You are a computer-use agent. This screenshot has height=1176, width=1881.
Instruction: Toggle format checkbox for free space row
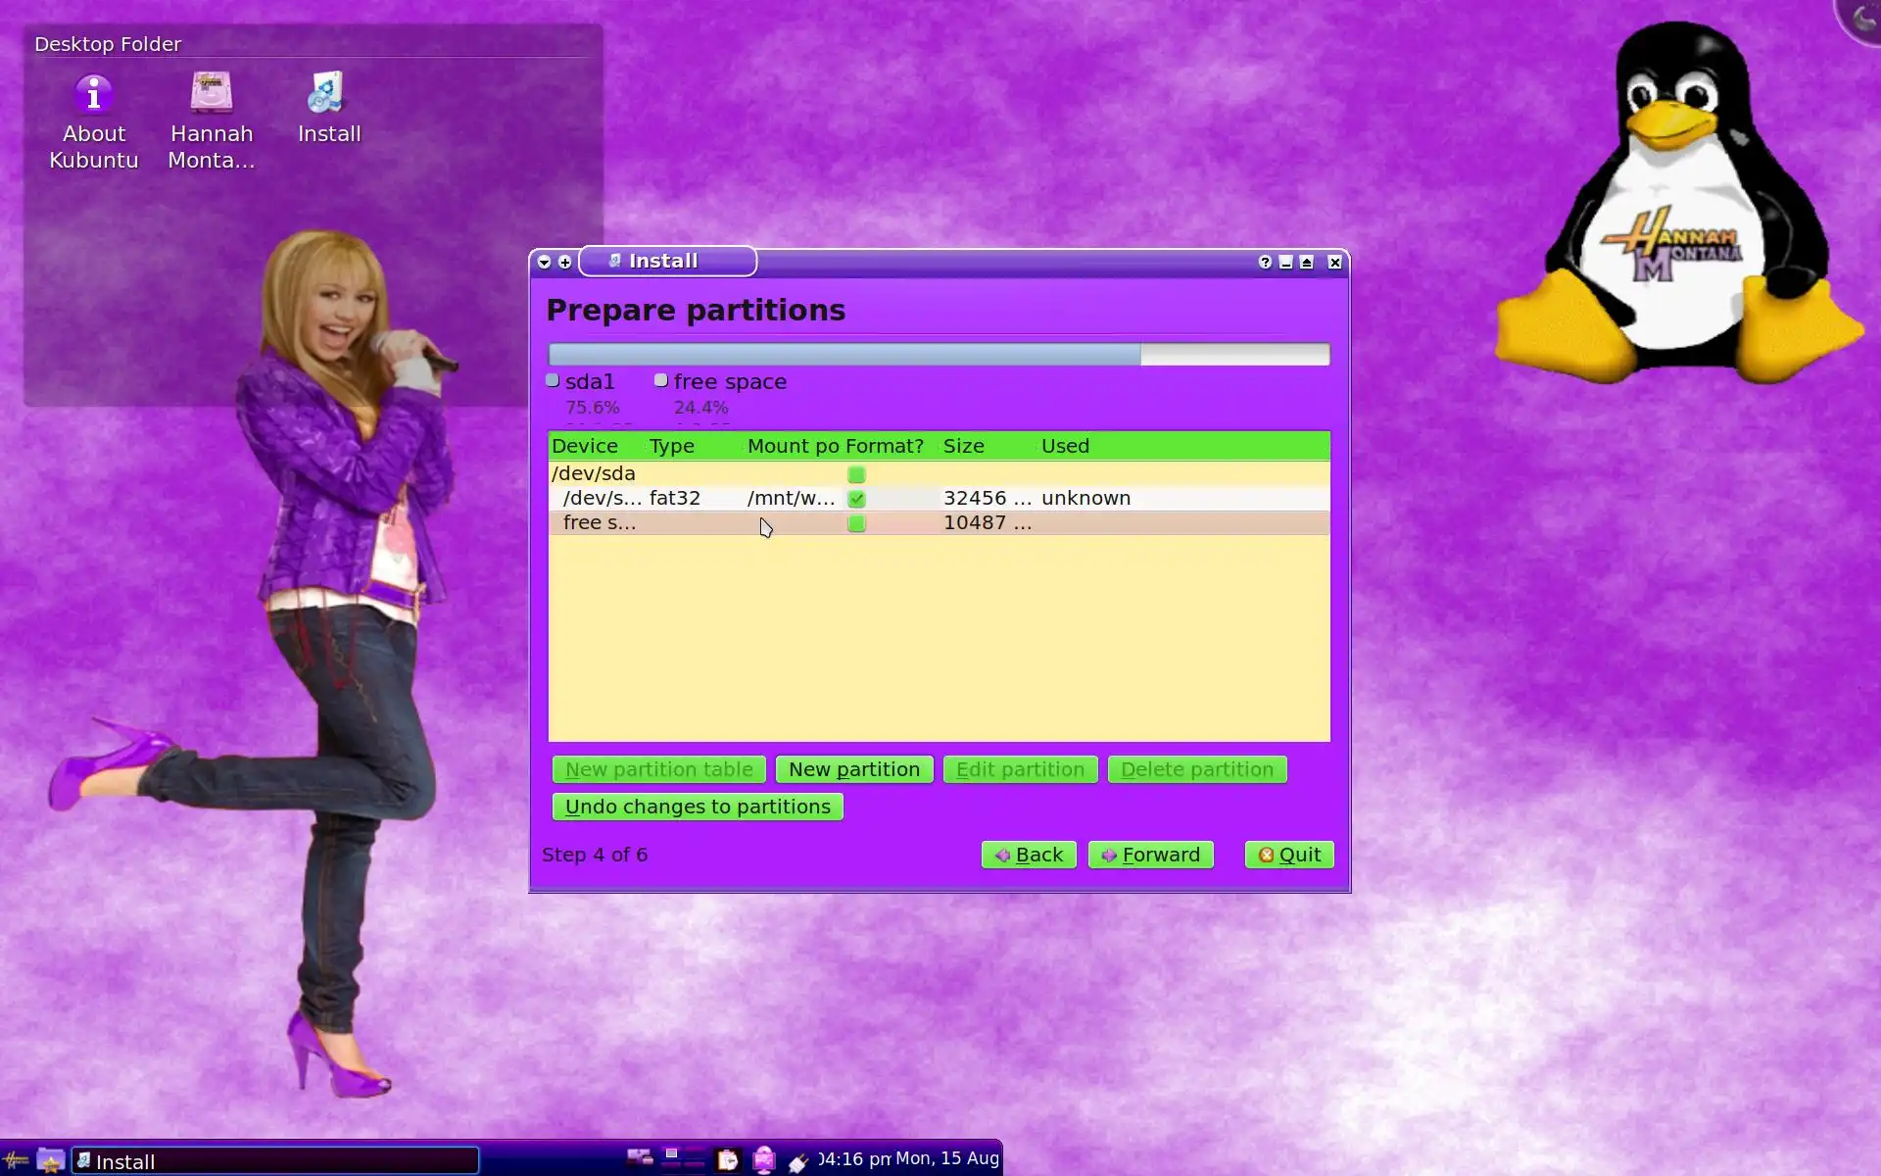click(x=856, y=523)
